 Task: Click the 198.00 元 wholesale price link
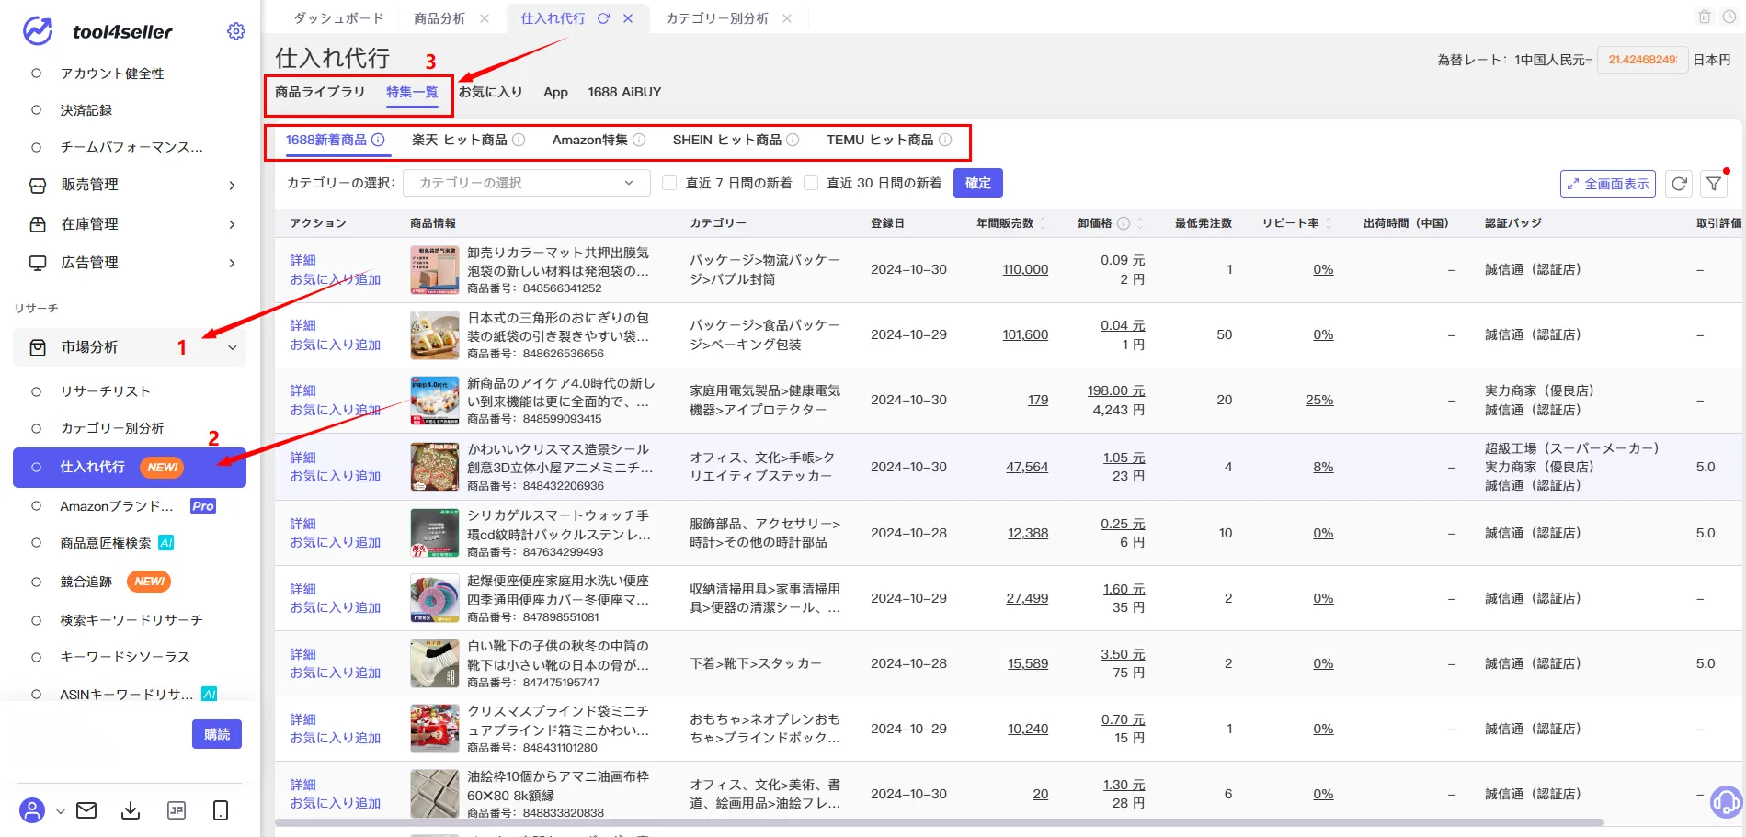(1116, 390)
